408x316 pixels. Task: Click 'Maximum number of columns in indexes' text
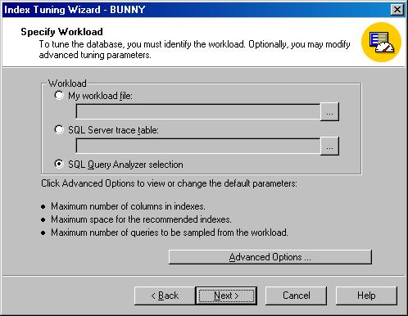[128, 206]
